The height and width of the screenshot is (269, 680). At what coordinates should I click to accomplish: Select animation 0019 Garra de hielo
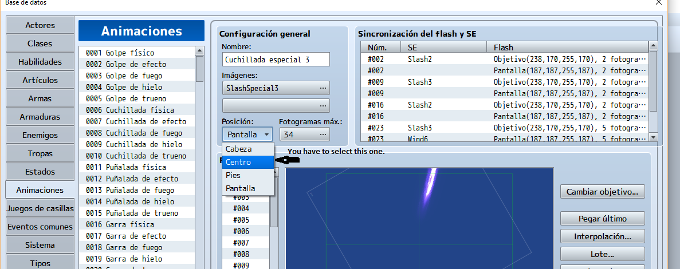coord(137,259)
